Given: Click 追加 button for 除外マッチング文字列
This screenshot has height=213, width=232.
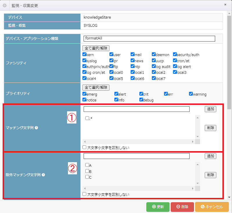Looking at the screenshot, I should click(211, 156).
